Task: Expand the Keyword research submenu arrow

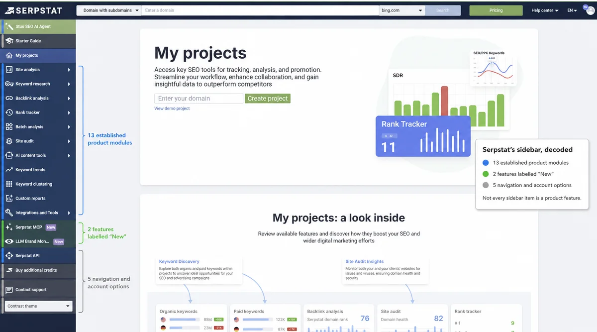Action: [x=69, y=84]
